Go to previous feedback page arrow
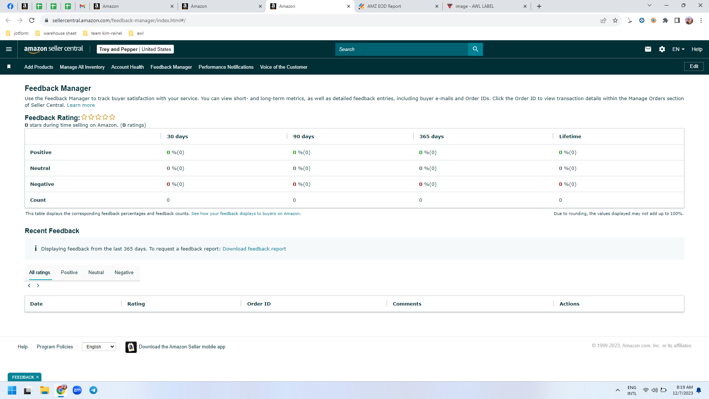 (29, 286)
